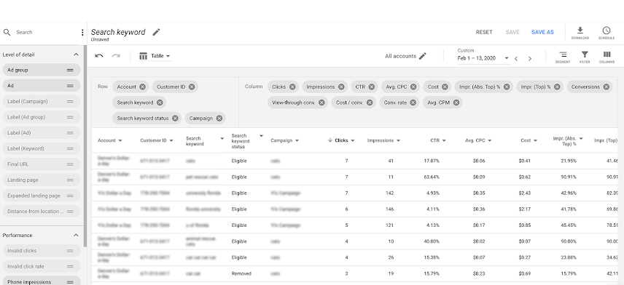Remove the Avg. CPM chip

(x=456, y=103)
